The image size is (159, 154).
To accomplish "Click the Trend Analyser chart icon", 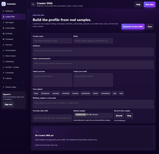I will click(3, 50).
